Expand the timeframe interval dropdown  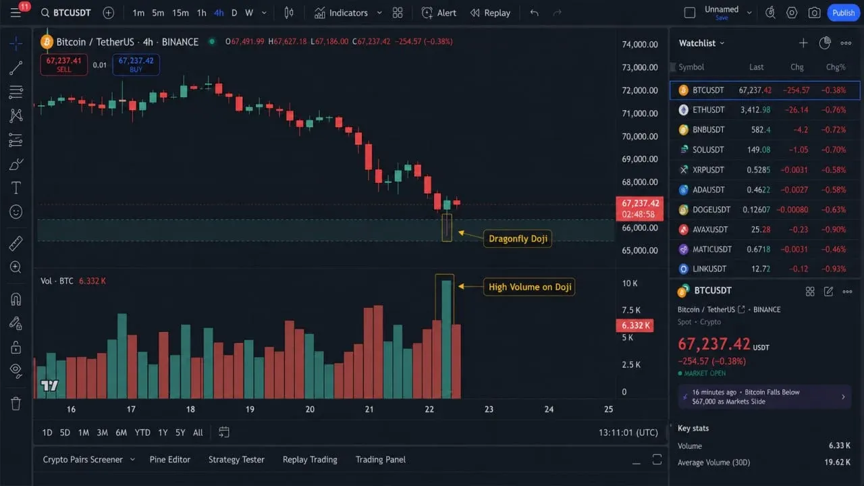tap(264, 13)
